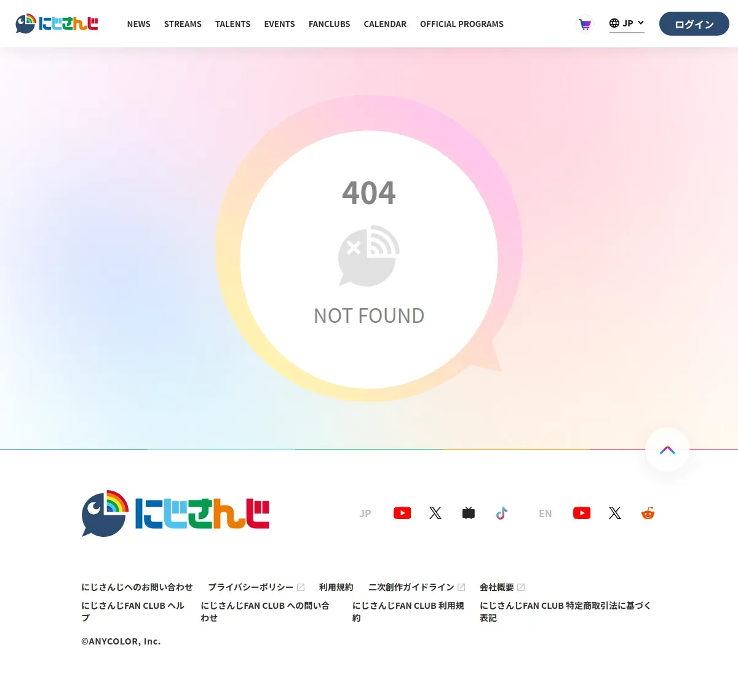Open the NEWS menu item

(x=139, y=24)
